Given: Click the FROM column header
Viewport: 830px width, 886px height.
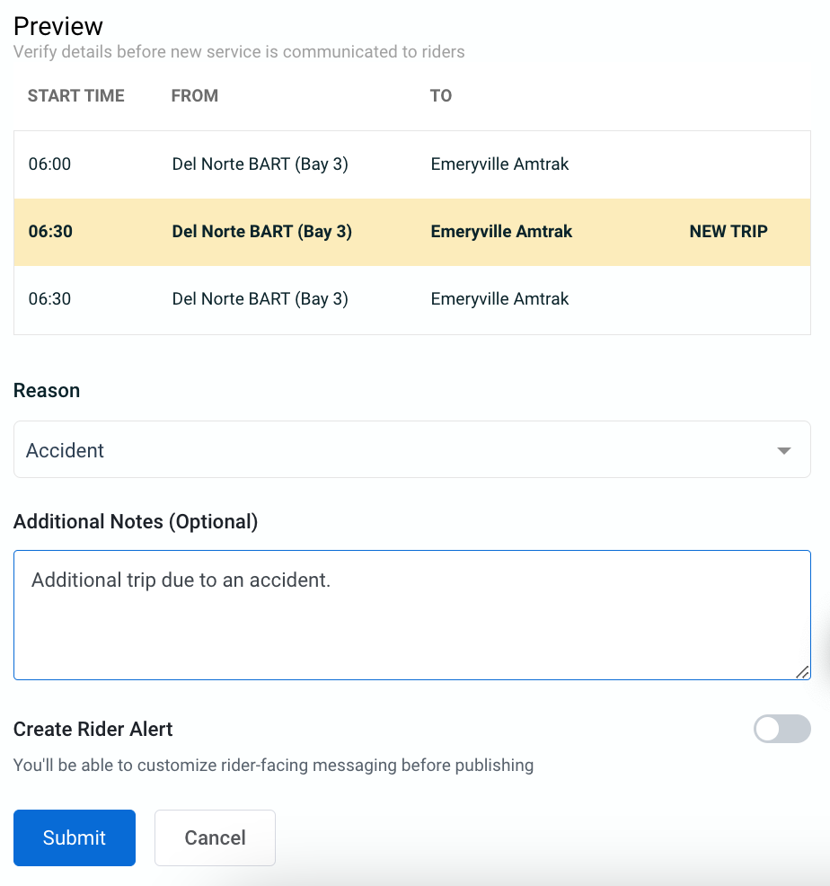Looking at the screenshot, I should point(194,95).
